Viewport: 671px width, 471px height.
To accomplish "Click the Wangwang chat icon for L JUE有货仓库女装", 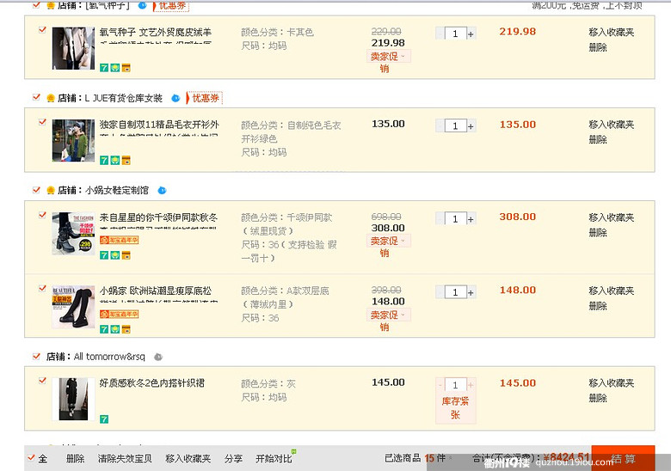I will point(175,98).
